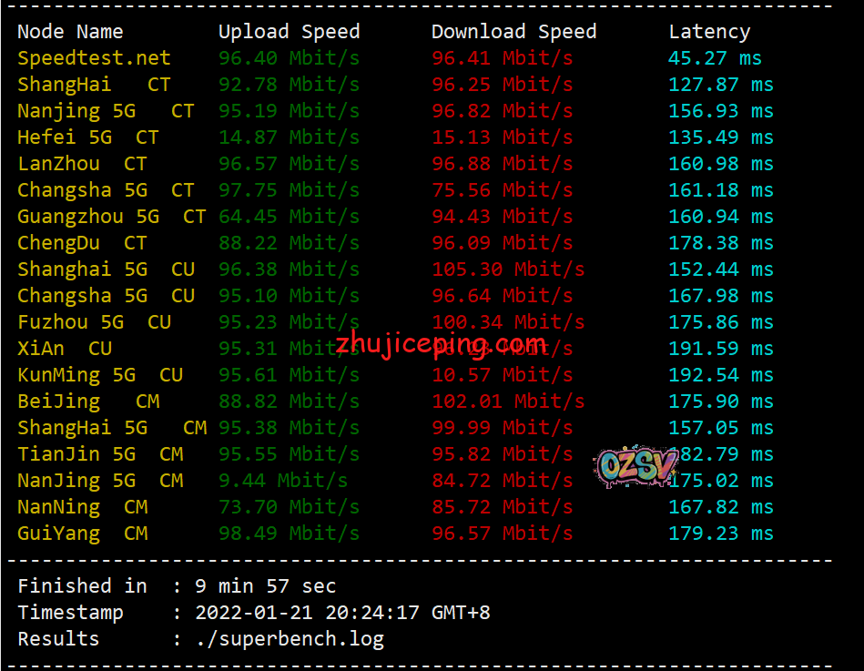The height and width of the screenshot is (671, 864).
Task: Select the ./superbench.log results path
Action: [x=290, y=639]
